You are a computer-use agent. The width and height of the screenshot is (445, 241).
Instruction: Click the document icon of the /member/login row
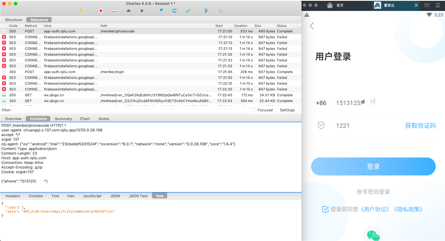click(x=4, y=72)
